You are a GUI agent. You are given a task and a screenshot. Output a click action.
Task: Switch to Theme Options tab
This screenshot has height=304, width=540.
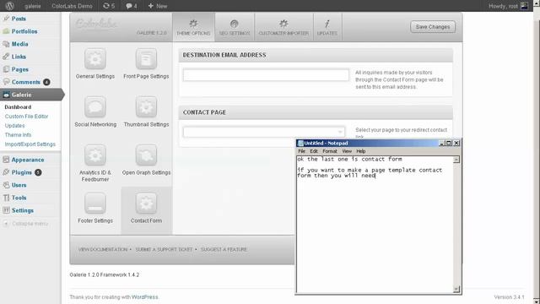(193, 27)
